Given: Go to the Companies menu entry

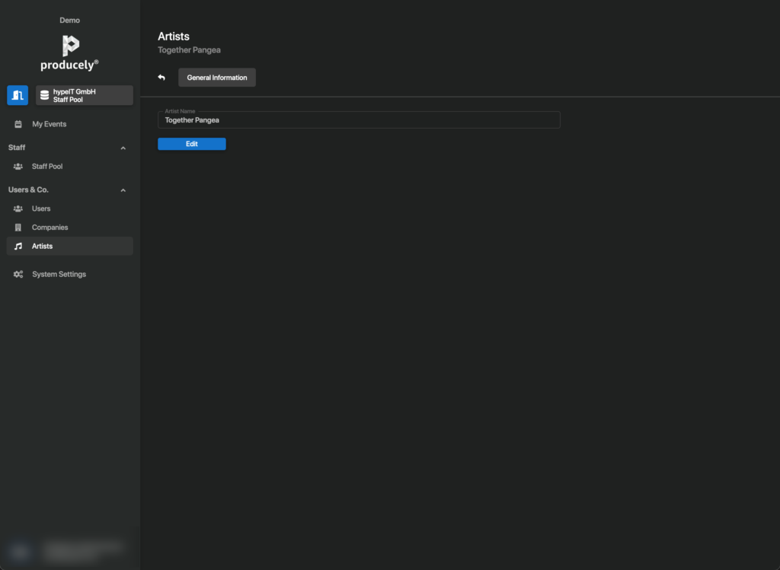Looking at the screenshot, I should click(50, 228).
